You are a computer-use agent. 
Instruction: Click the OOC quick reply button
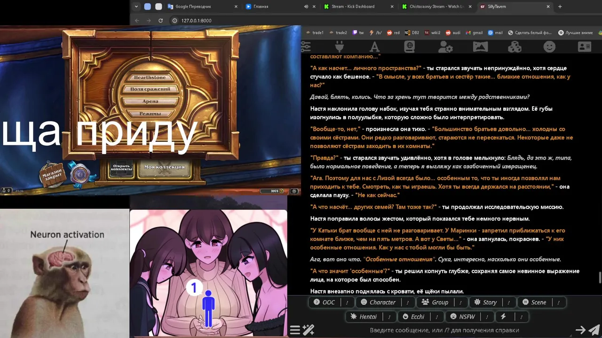pos(325,302)
